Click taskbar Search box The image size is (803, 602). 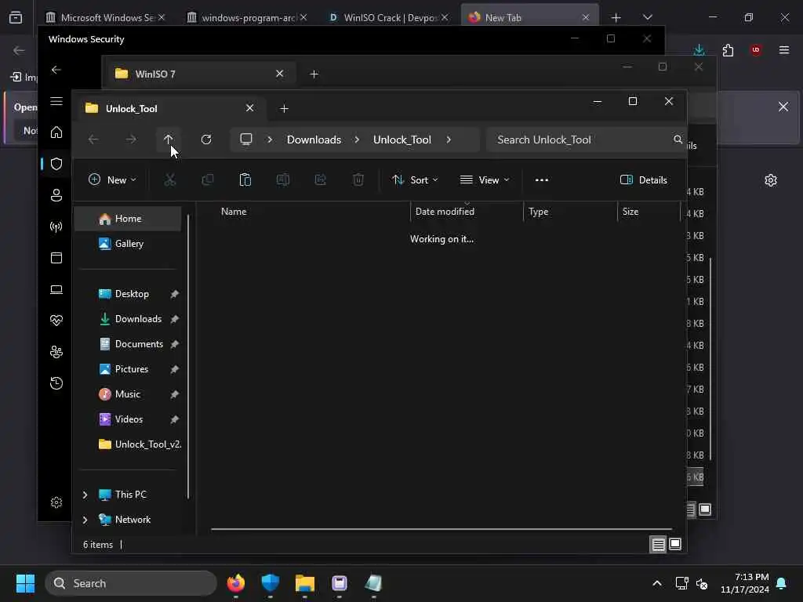click(x=131, y=583)
